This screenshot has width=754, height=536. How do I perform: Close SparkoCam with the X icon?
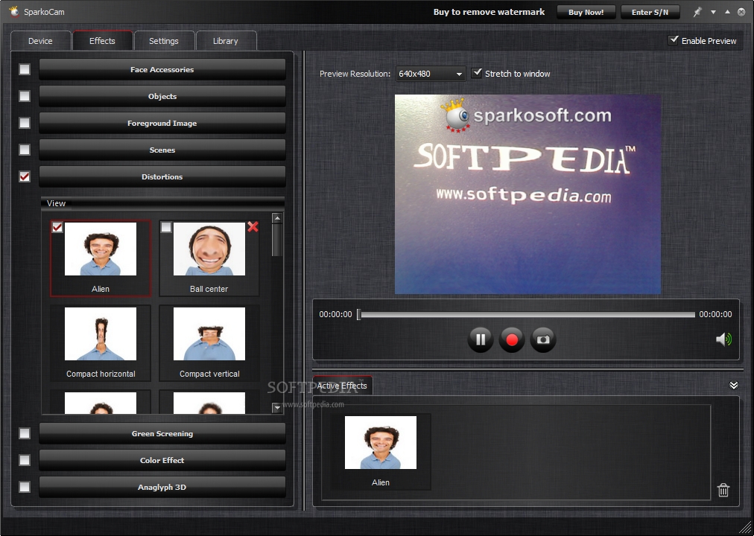pos(741,12)
